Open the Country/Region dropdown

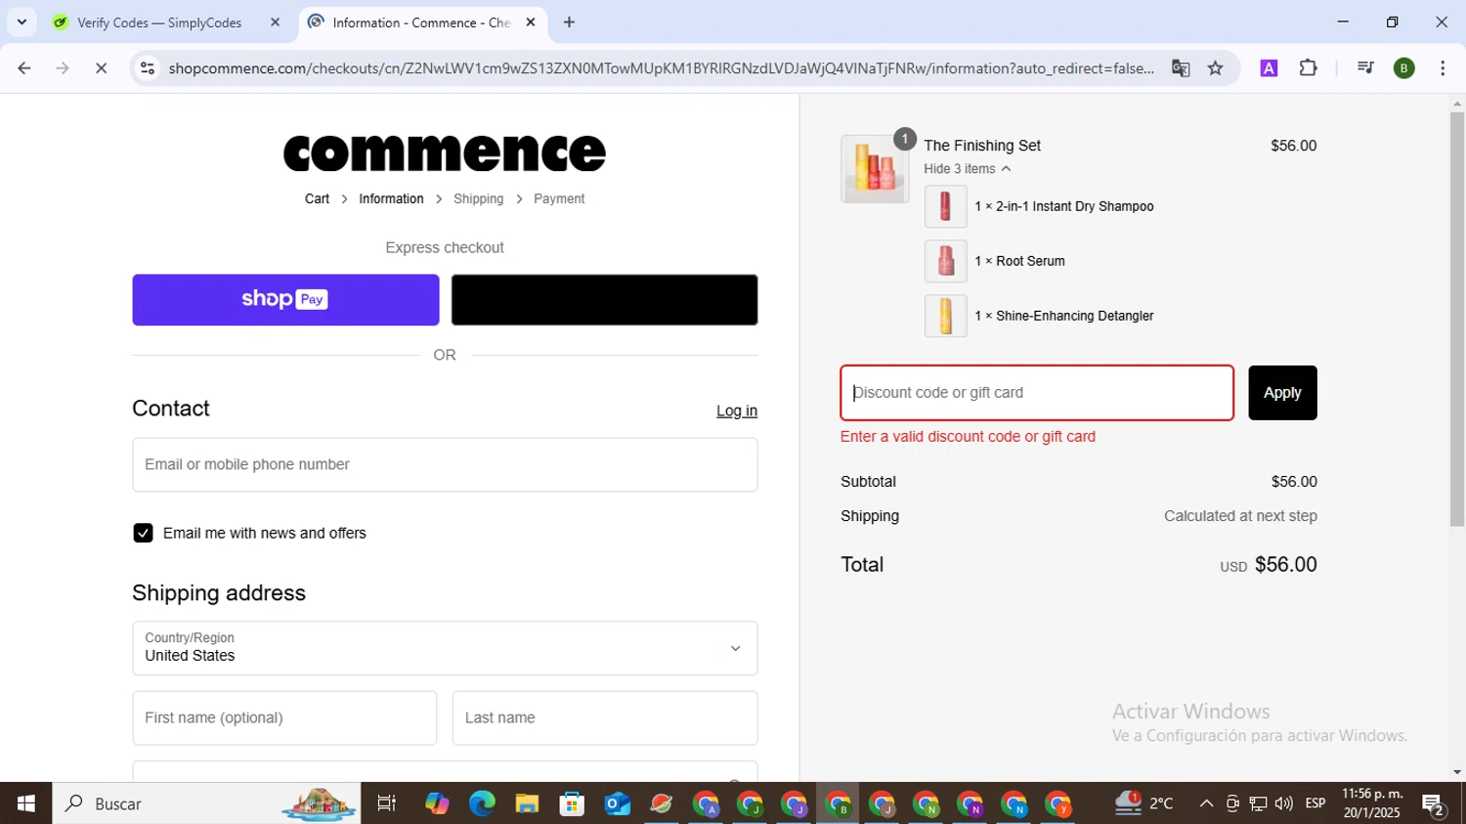[445, 648]
